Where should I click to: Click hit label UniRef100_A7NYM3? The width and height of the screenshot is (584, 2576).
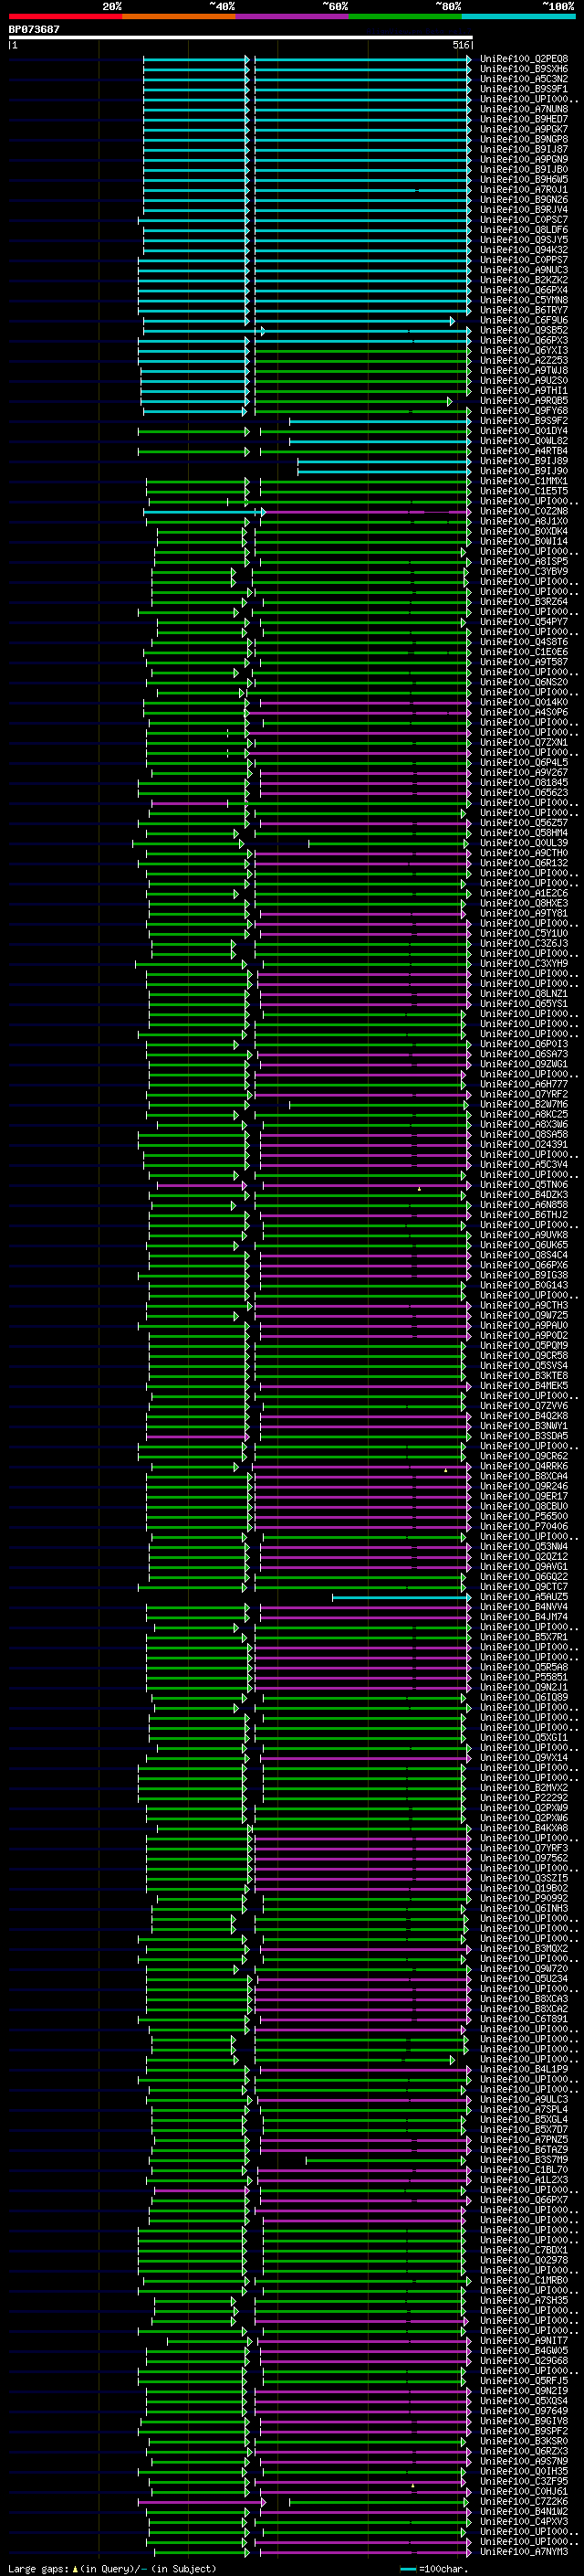tap(524, 2552)
